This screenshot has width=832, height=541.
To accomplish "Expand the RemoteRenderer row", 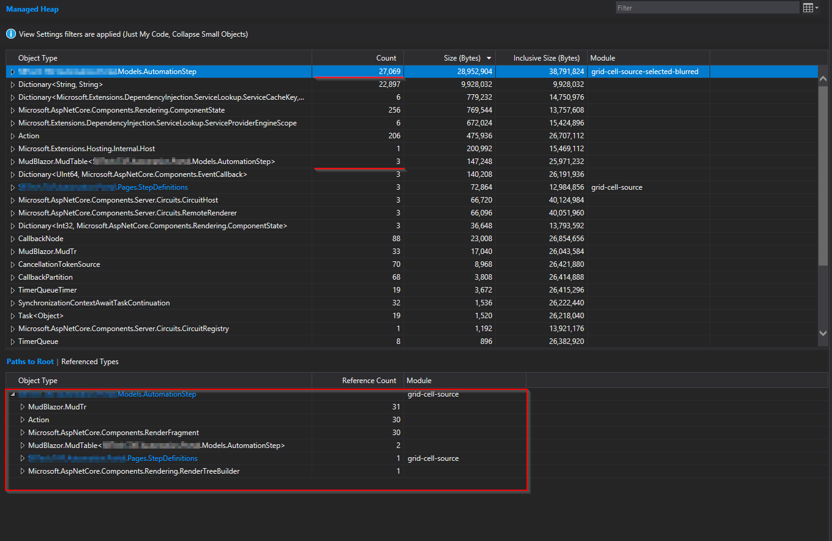I will (12, 213).
